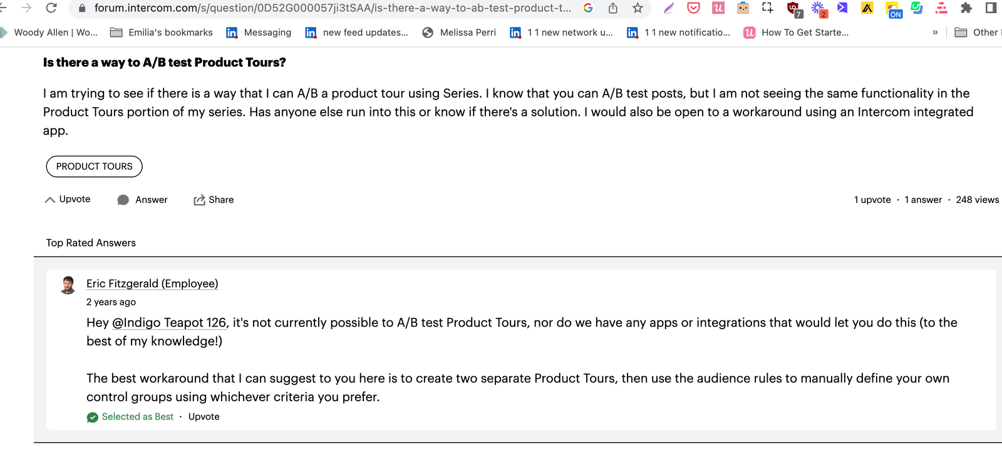
Task: Click the 1 upvote count
Action: (872, 200)
